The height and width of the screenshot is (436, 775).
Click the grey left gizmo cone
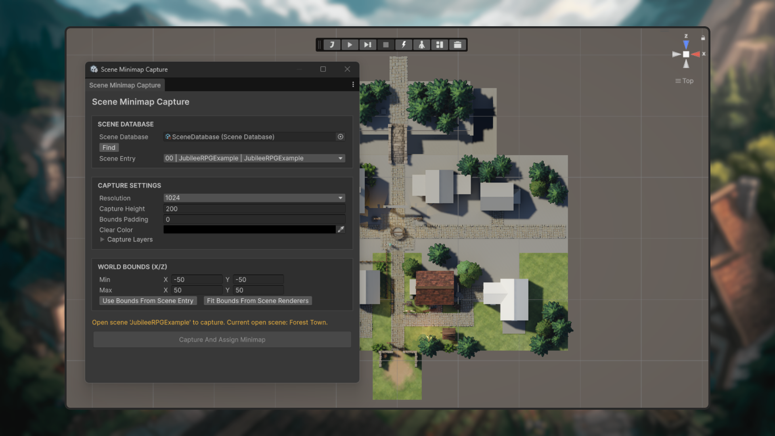(677, 54)
